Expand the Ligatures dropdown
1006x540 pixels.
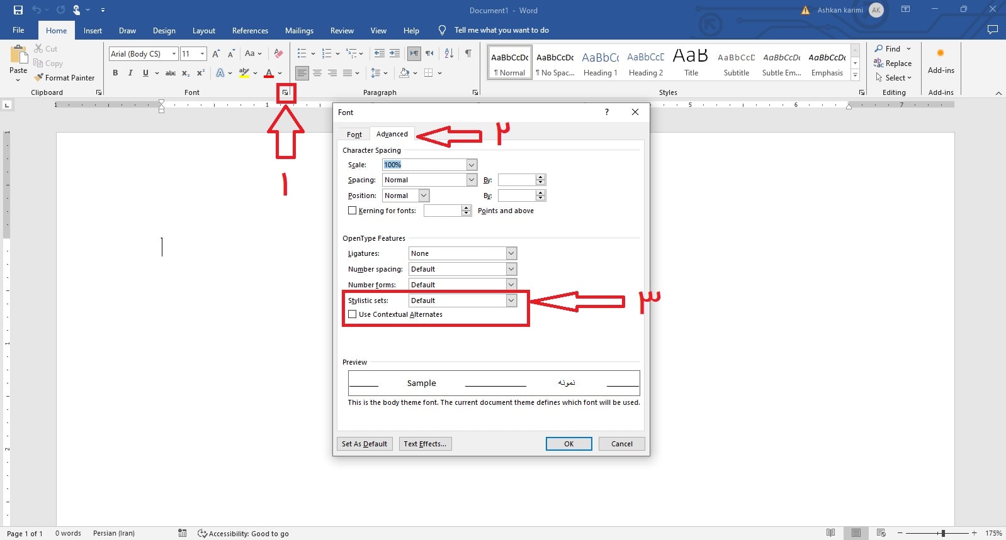[x=511, y=253]
